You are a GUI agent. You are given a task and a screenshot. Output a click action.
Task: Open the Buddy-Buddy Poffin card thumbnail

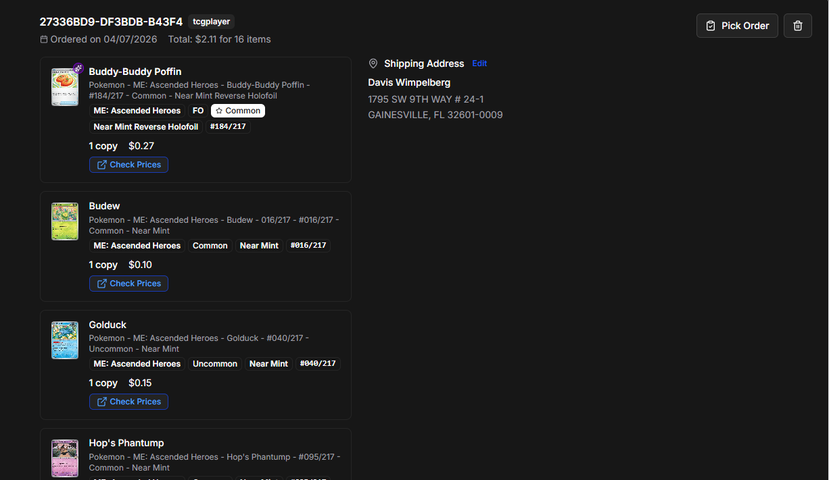(x=65, y=87)
